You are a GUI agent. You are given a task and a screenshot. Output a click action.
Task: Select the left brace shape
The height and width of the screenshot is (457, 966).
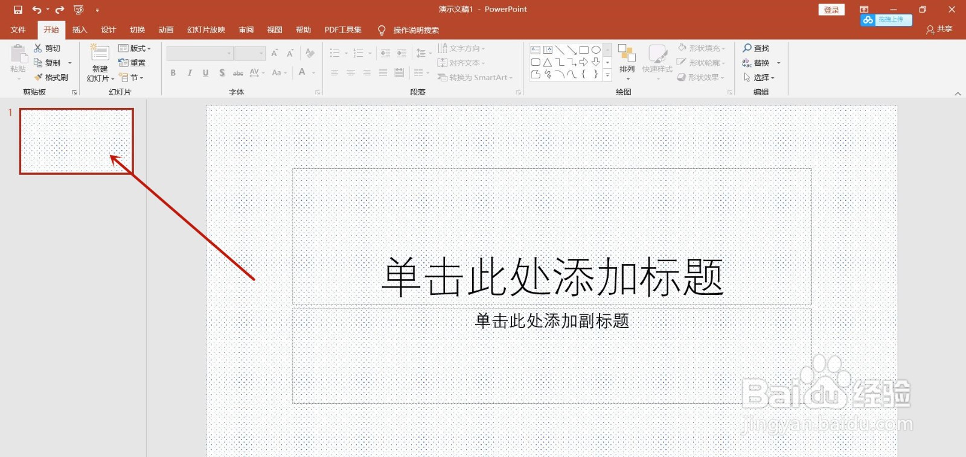[x=584, y=74]
